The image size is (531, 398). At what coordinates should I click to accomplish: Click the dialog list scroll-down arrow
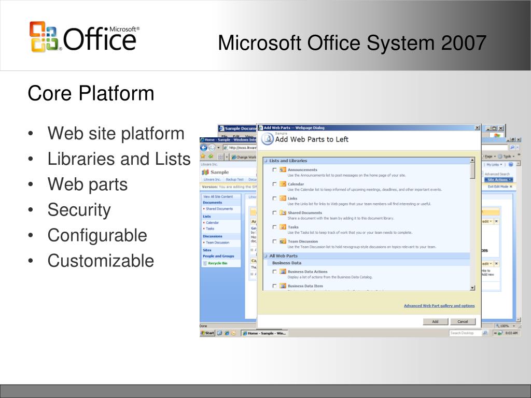point(472,288)
